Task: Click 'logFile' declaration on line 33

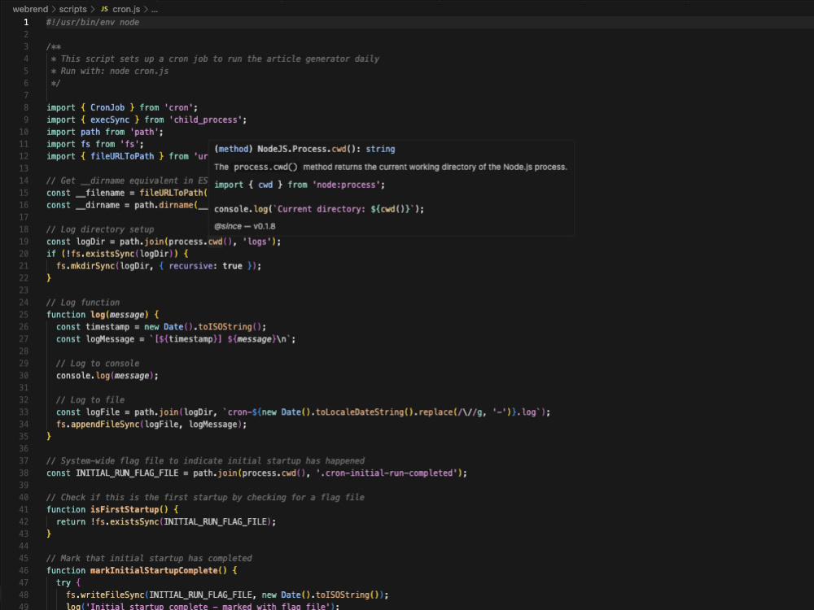Action: pyautogui.click(x=103, y=412)
